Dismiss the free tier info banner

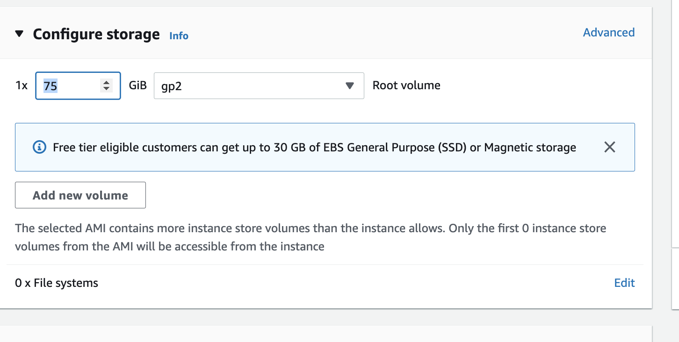tap(609, 147)
